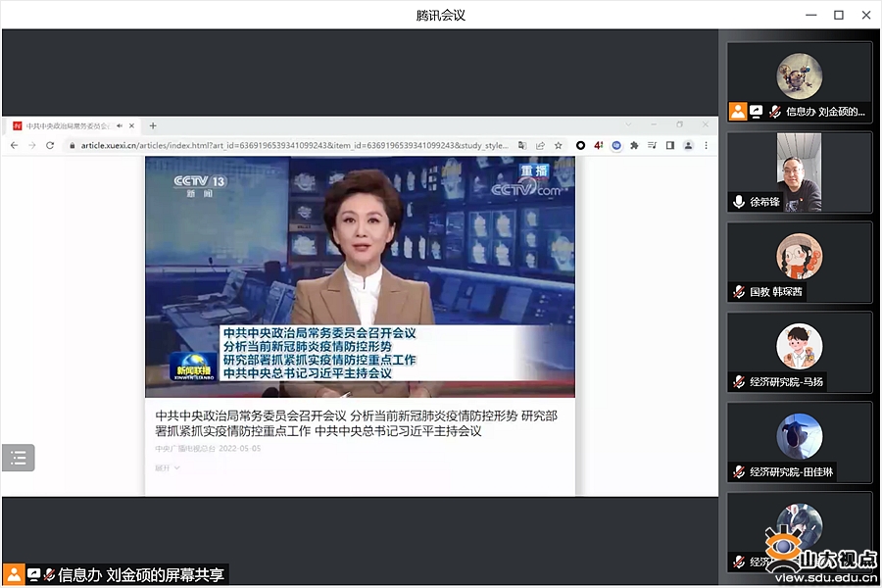Click the article.xuexi.cn address bar

[x=294, y=145]
